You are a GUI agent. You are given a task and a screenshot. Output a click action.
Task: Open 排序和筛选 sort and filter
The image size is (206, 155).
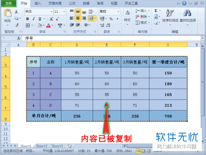170,17
